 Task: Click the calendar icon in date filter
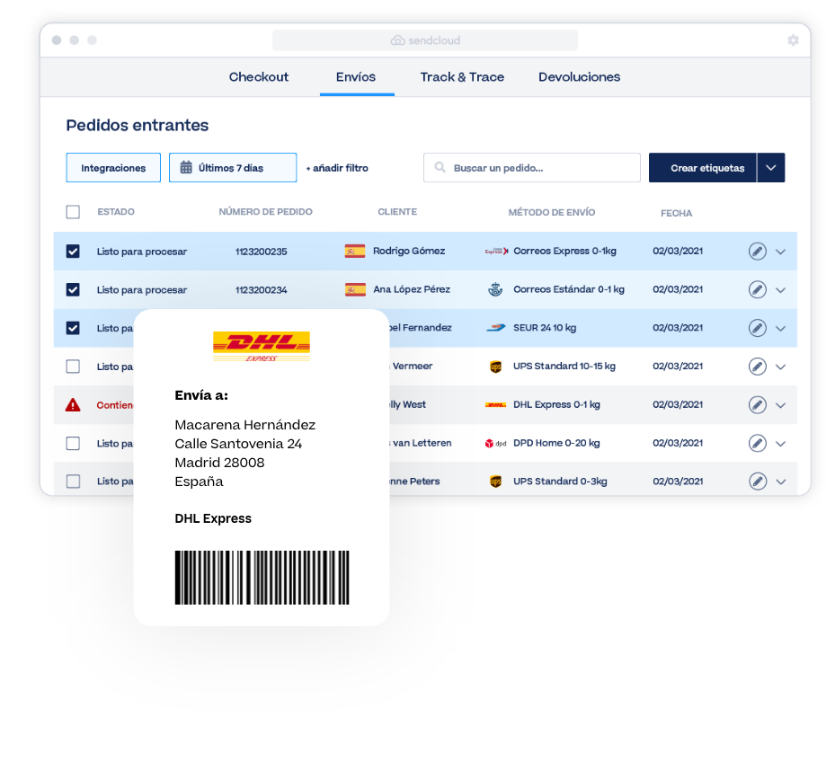(x=186, y=168)
